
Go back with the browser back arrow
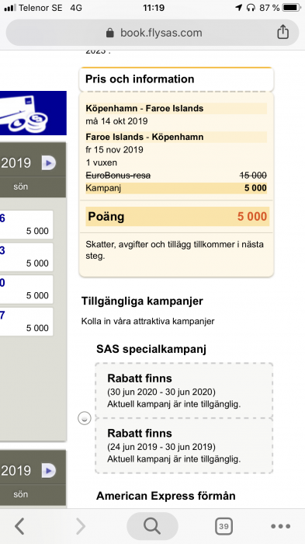pyautogui.click(x=19, y=526)
